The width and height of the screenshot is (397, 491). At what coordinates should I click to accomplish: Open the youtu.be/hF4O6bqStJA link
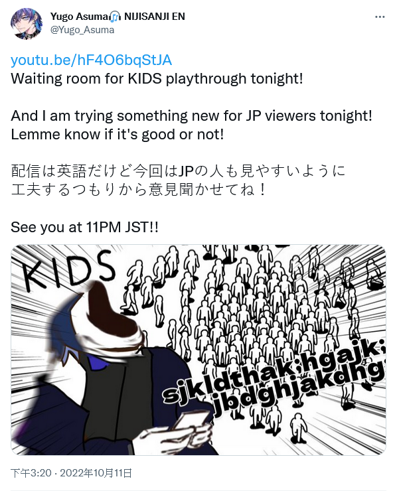92,60
